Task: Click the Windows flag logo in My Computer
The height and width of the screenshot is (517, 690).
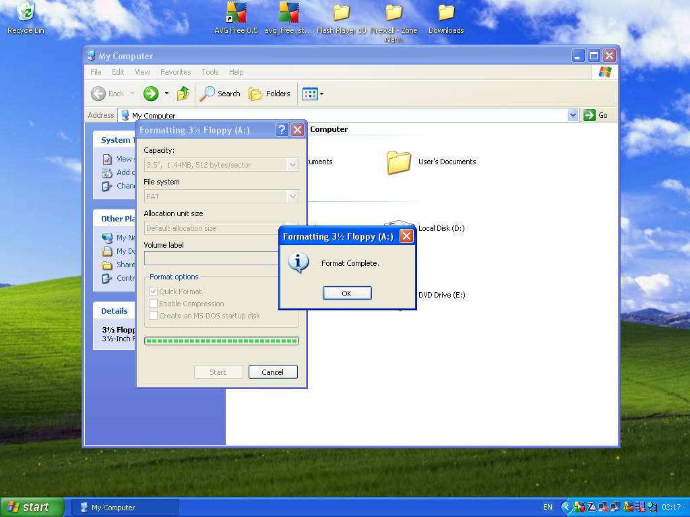Action: (604, 72)
